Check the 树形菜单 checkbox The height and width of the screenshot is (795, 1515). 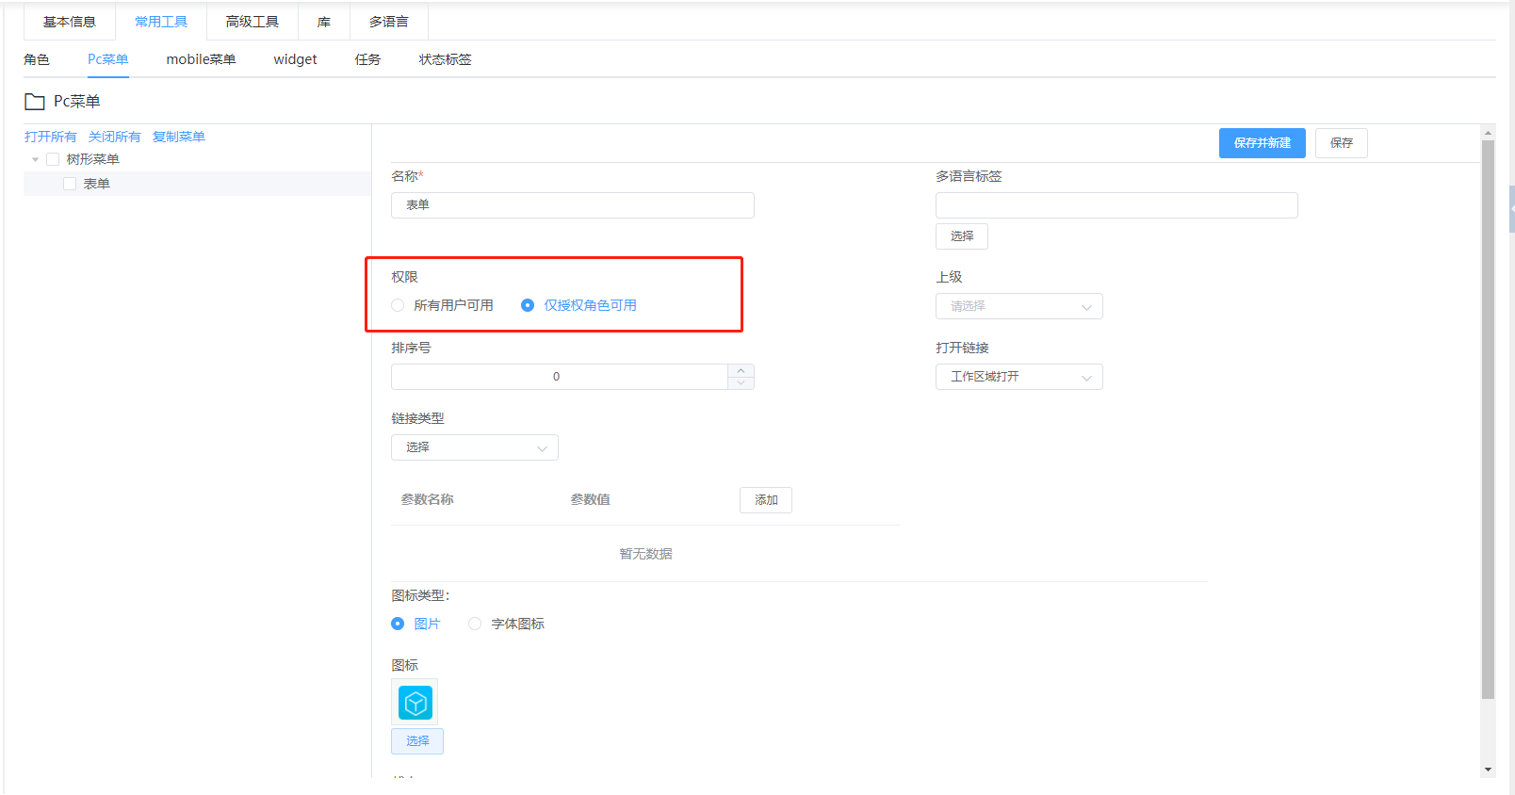(53, 160)
